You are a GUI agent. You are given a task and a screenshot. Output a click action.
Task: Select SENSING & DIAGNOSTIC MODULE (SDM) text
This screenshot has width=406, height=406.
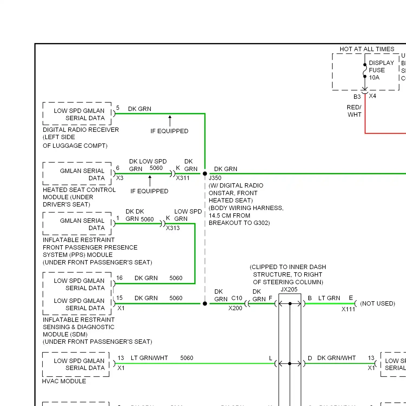[x=78, y=330]
